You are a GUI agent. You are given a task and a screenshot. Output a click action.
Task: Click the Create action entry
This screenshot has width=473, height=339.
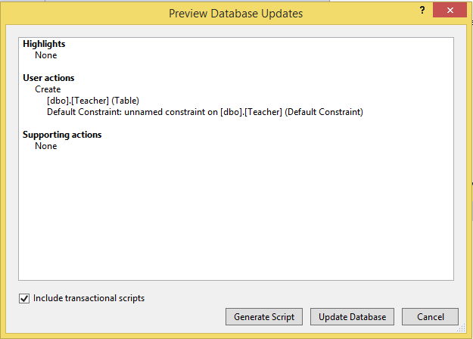point(48,89)
